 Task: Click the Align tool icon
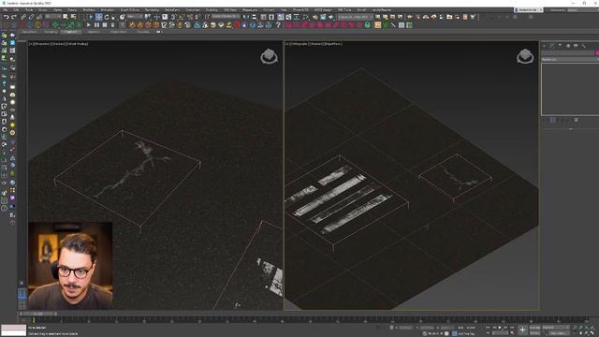click(254, 17)
